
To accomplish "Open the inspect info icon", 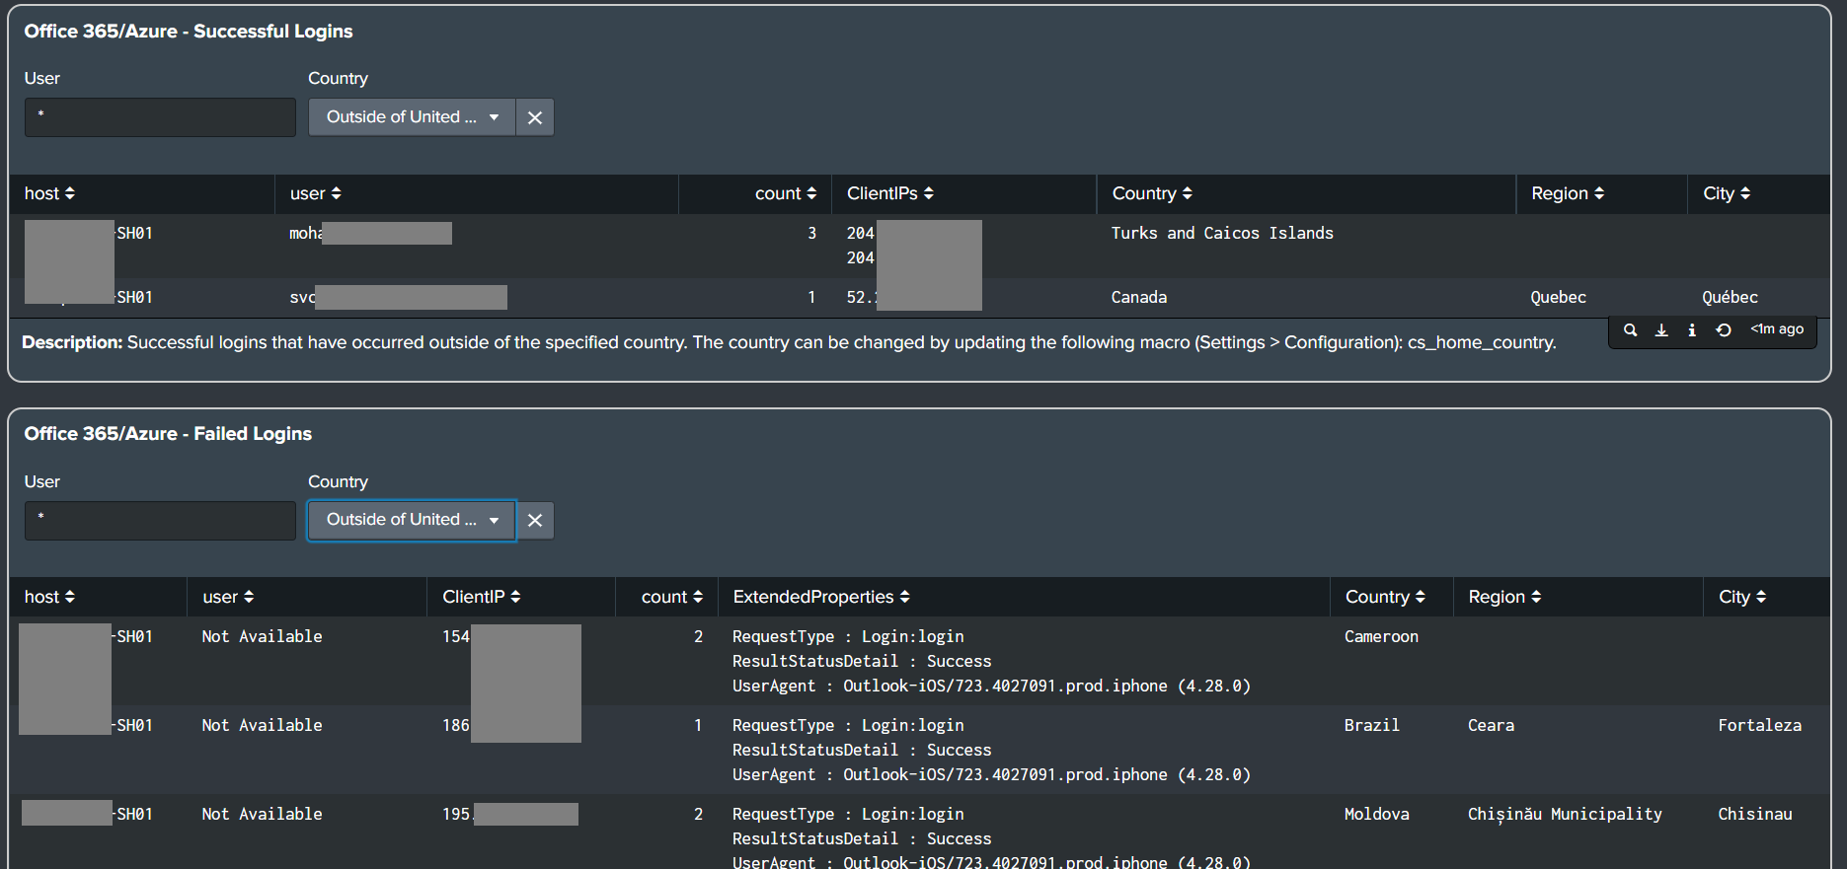I will (x=1692, y=330).
